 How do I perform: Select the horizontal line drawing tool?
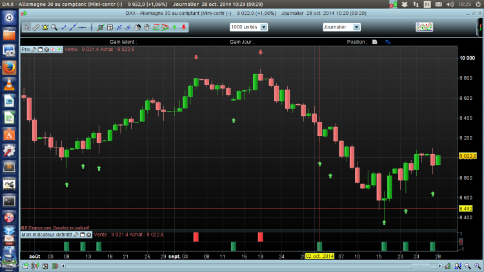pyautogui.click(x=82, y=28)
